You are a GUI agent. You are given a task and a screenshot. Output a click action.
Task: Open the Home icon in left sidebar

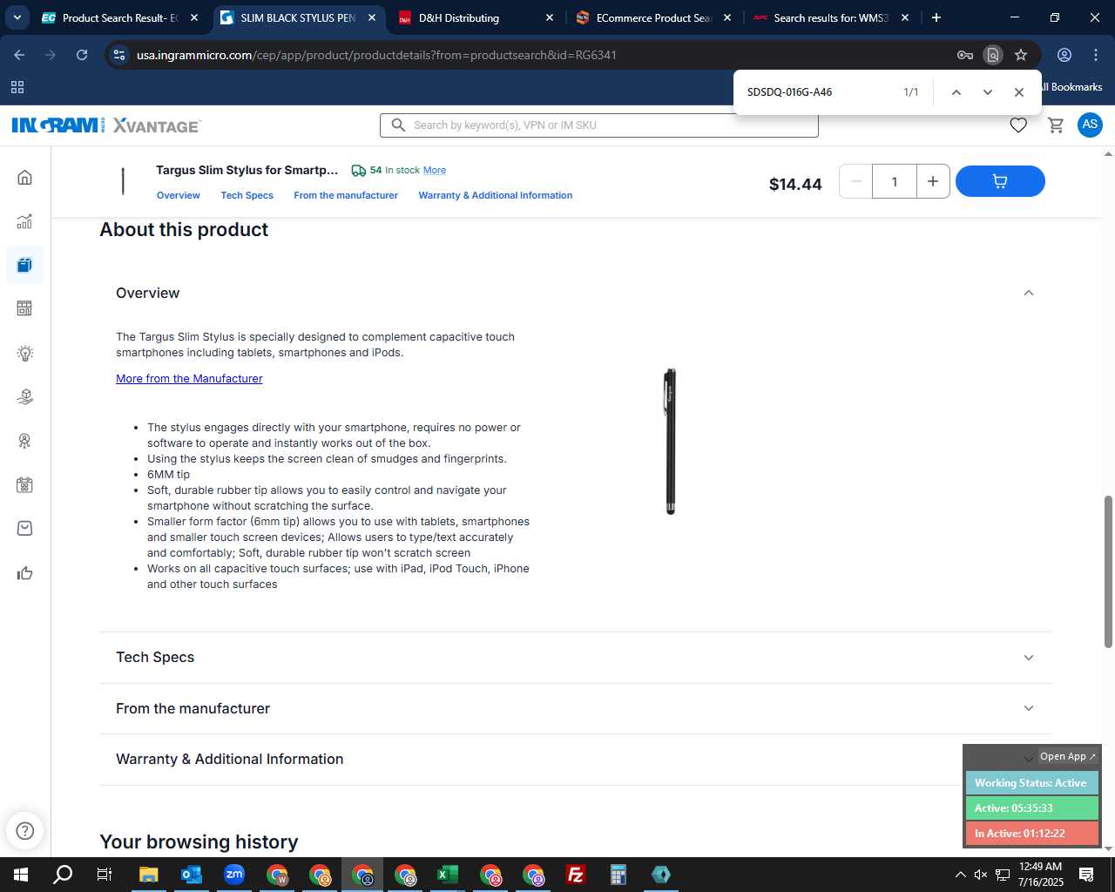pos(24,178)
